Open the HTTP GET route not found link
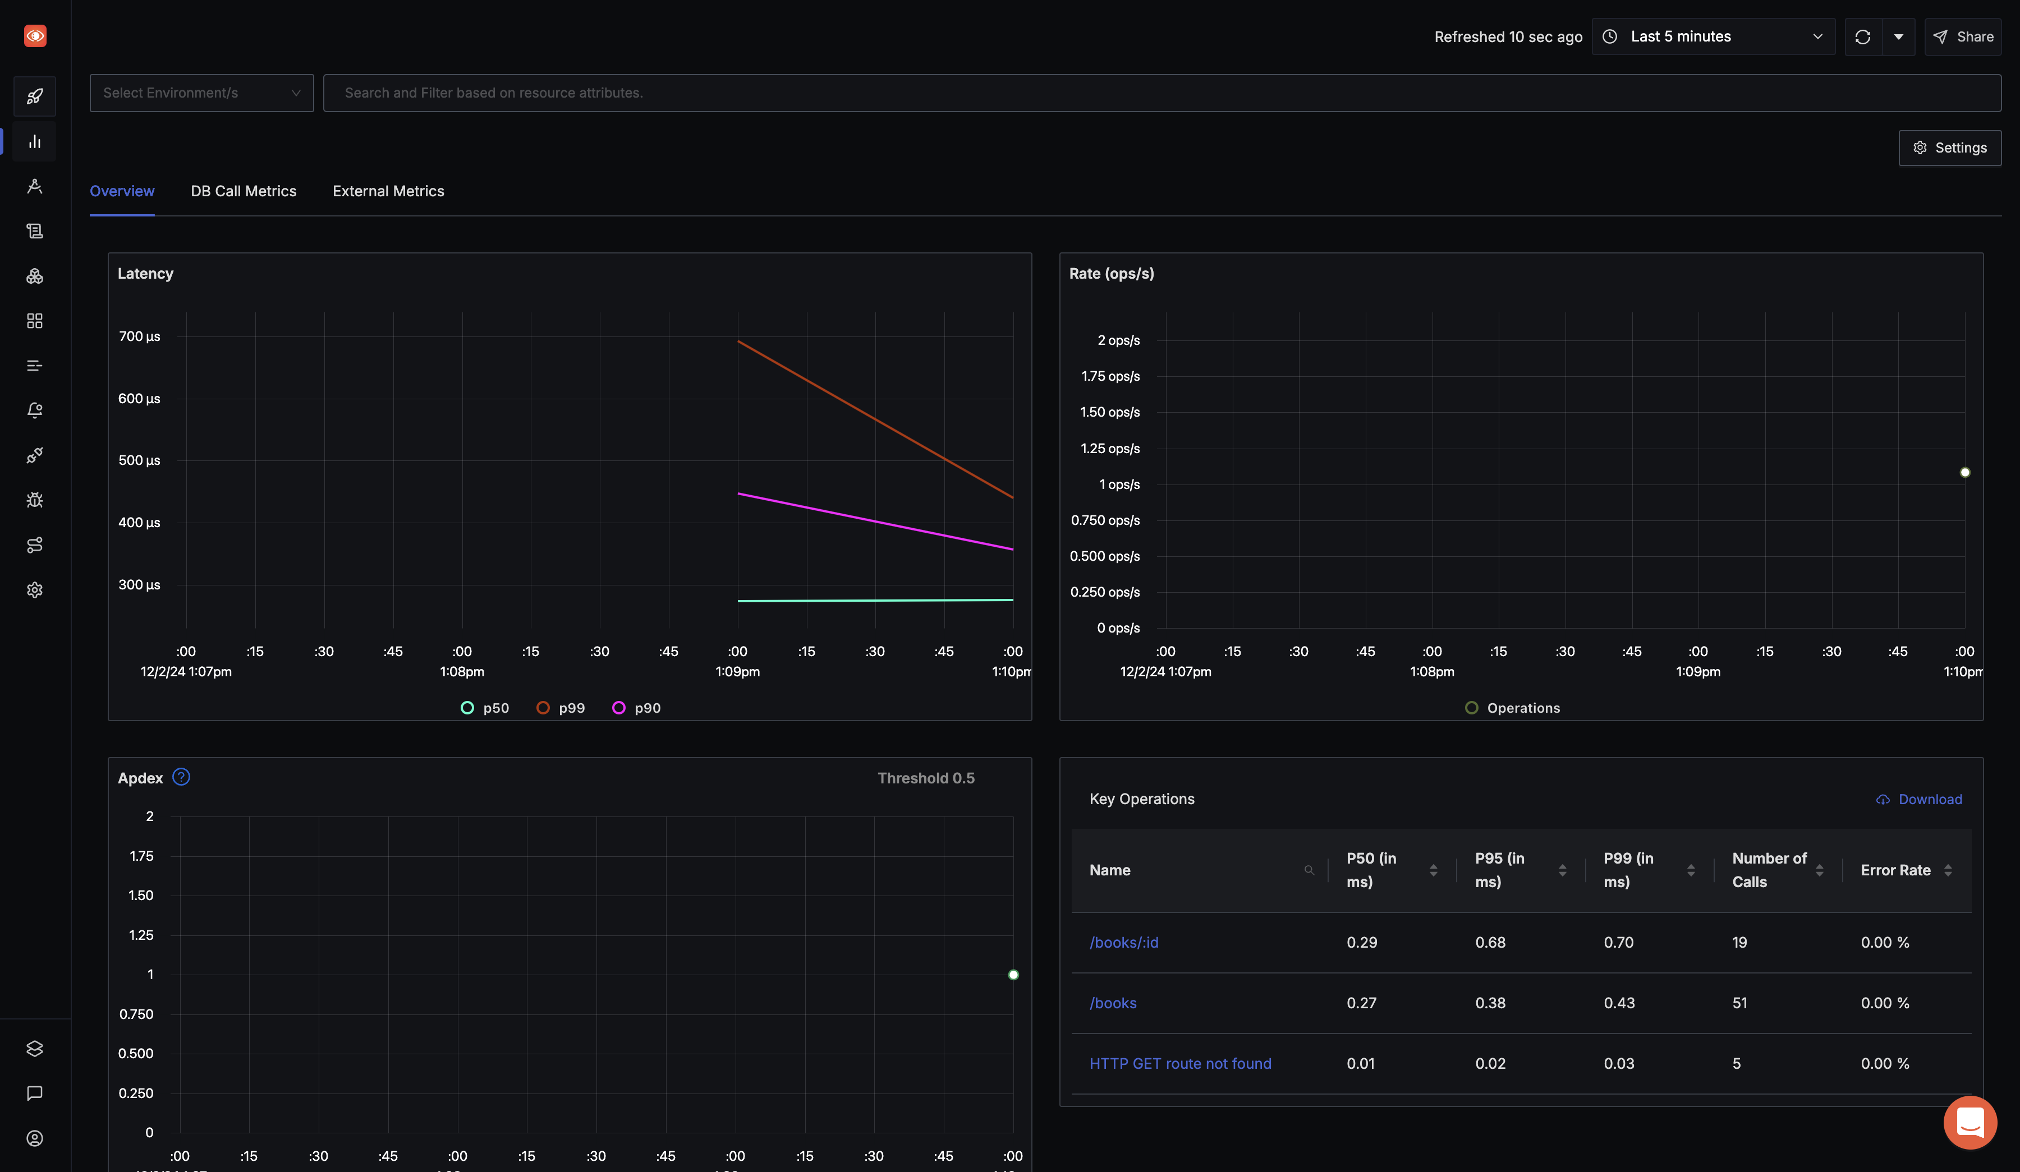 coord(1180,1064)
